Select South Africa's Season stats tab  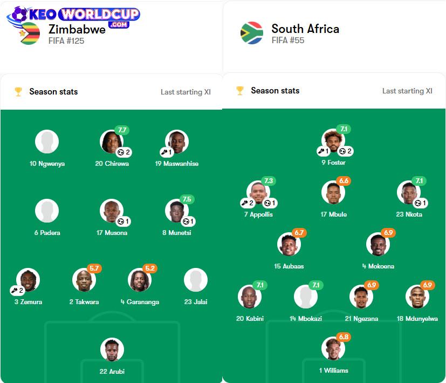[x=275, y=91]
